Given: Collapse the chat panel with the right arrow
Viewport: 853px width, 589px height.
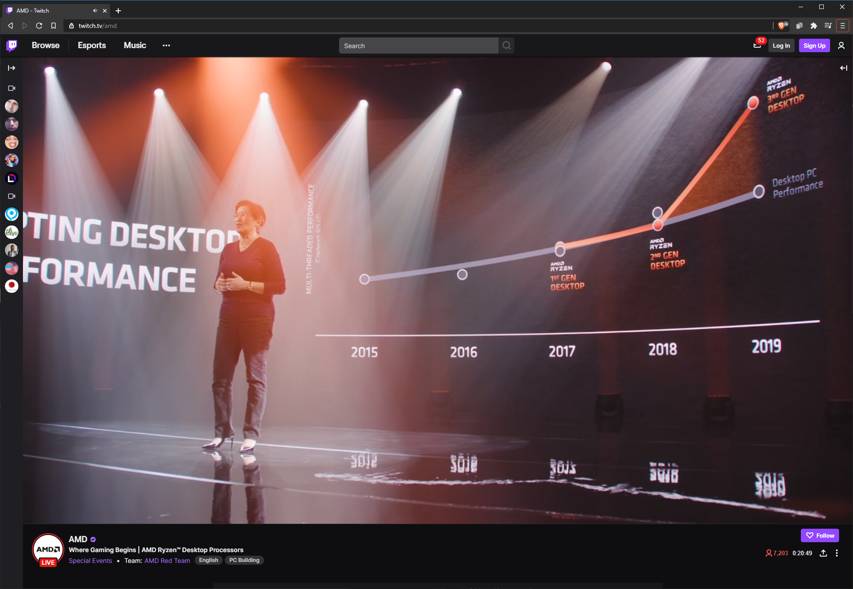Looking at the screenshot, I should (x=844, y=68).
